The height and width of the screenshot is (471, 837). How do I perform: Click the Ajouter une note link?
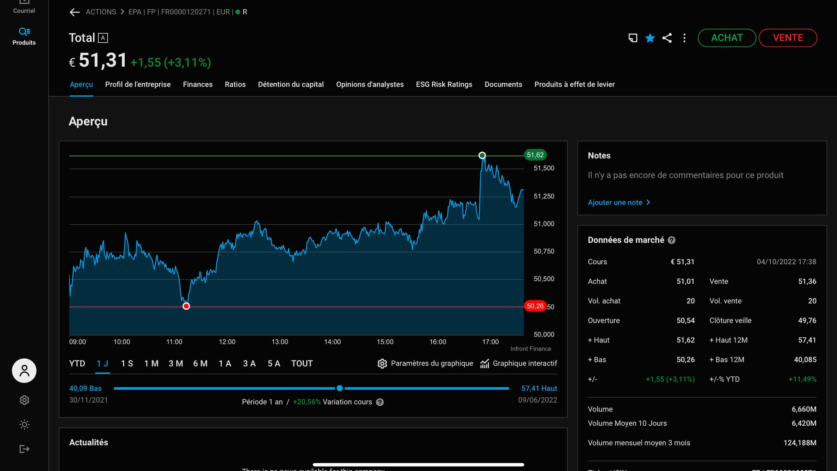click(615, 202)
